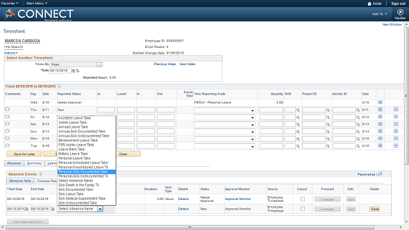
Task: Toggle the Select Absence Name dropdown arrow
Action: coord(100,209)
